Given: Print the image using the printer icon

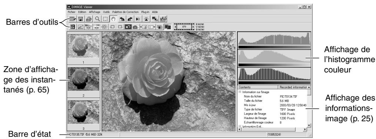Looking at the screenshot, I should tap(89, 18).
